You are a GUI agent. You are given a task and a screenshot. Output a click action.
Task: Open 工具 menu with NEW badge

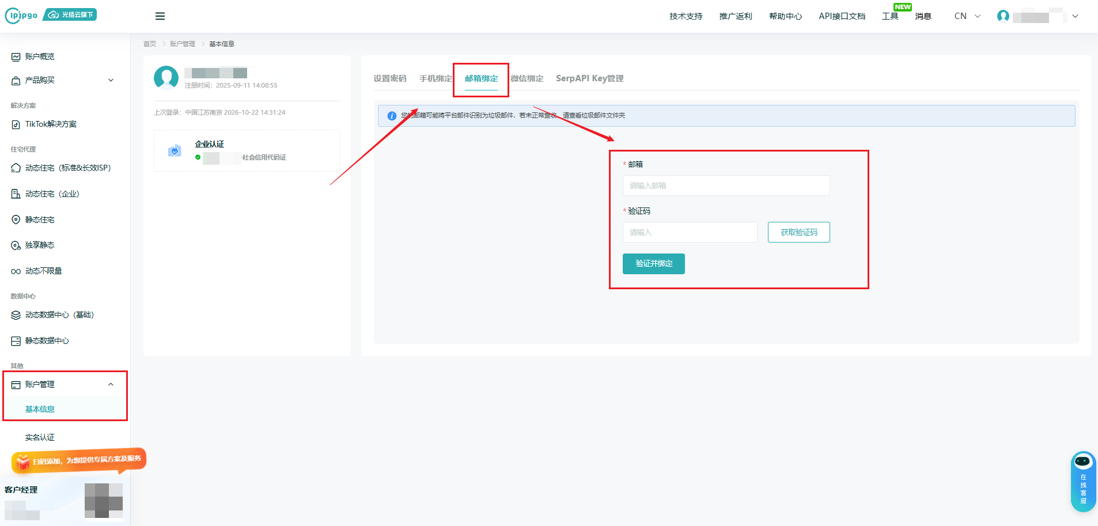coord(890,16)
